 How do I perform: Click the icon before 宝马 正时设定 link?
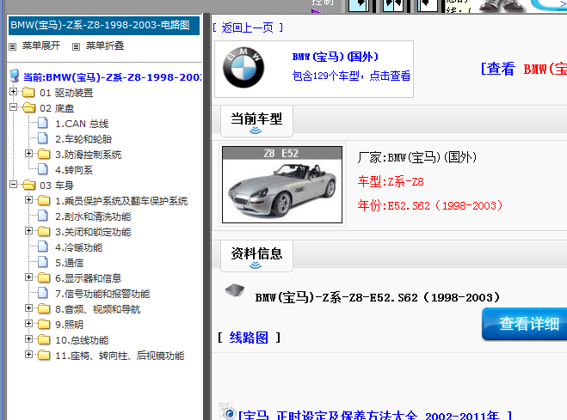point(229,412)
